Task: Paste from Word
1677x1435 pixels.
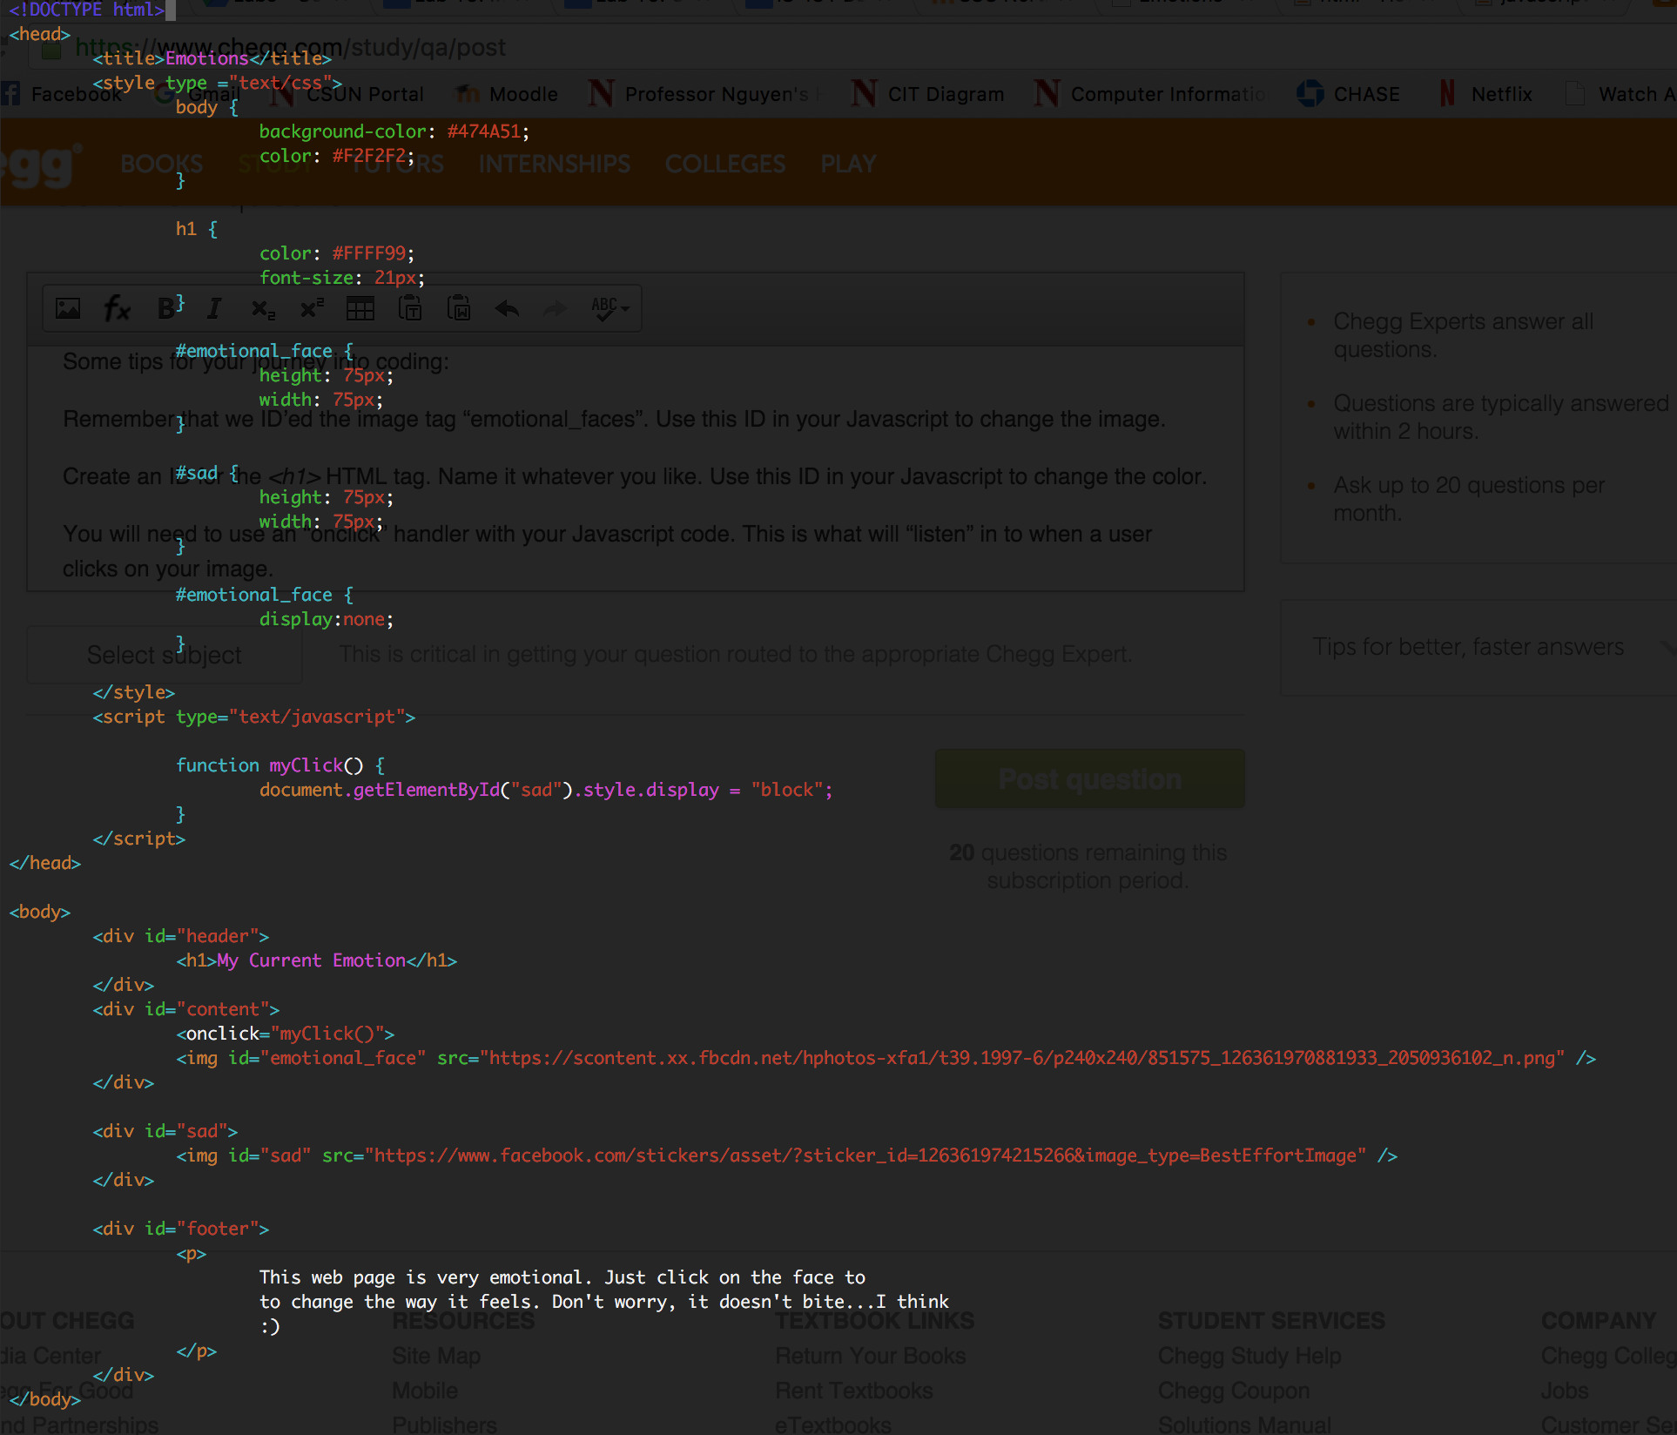Action: click(x=459, y=308)
